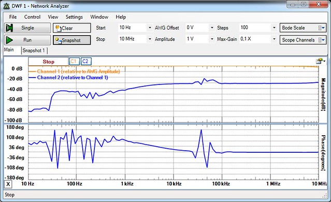Toggle the C2 channel display
This screenshot has width=331, height=202.
click(85, 62)
